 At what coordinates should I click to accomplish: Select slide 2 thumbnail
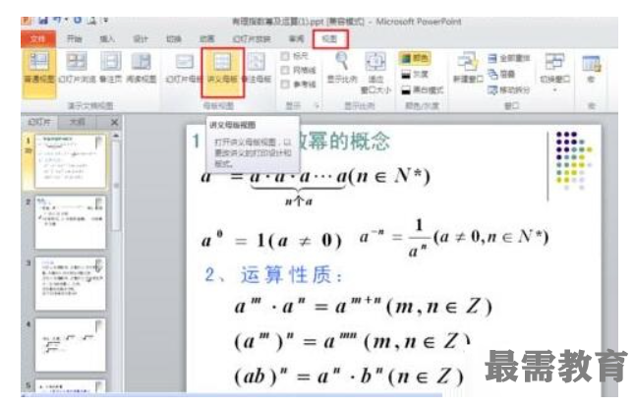(71, 222)
